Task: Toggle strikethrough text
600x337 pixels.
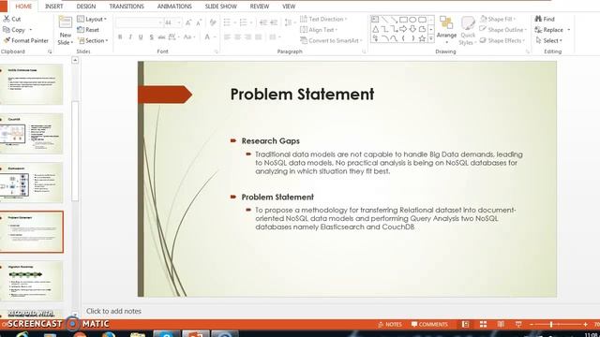Action: (161, 37)
